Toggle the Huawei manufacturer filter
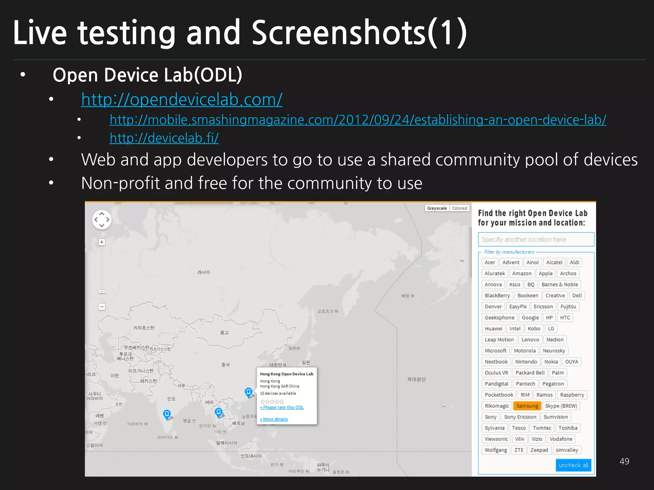The width and height of the screenshot is (654, 490). [493, 329]
